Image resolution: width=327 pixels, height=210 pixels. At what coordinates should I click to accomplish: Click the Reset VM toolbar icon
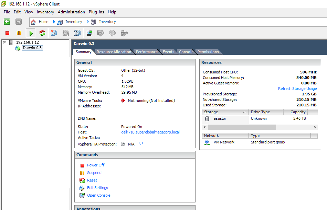[x=42, y=33]
